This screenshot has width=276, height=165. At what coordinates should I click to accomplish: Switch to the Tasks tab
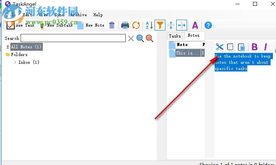pos(175,36)
